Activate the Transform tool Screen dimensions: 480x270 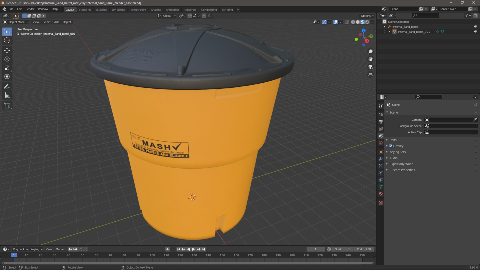point(7,76)
